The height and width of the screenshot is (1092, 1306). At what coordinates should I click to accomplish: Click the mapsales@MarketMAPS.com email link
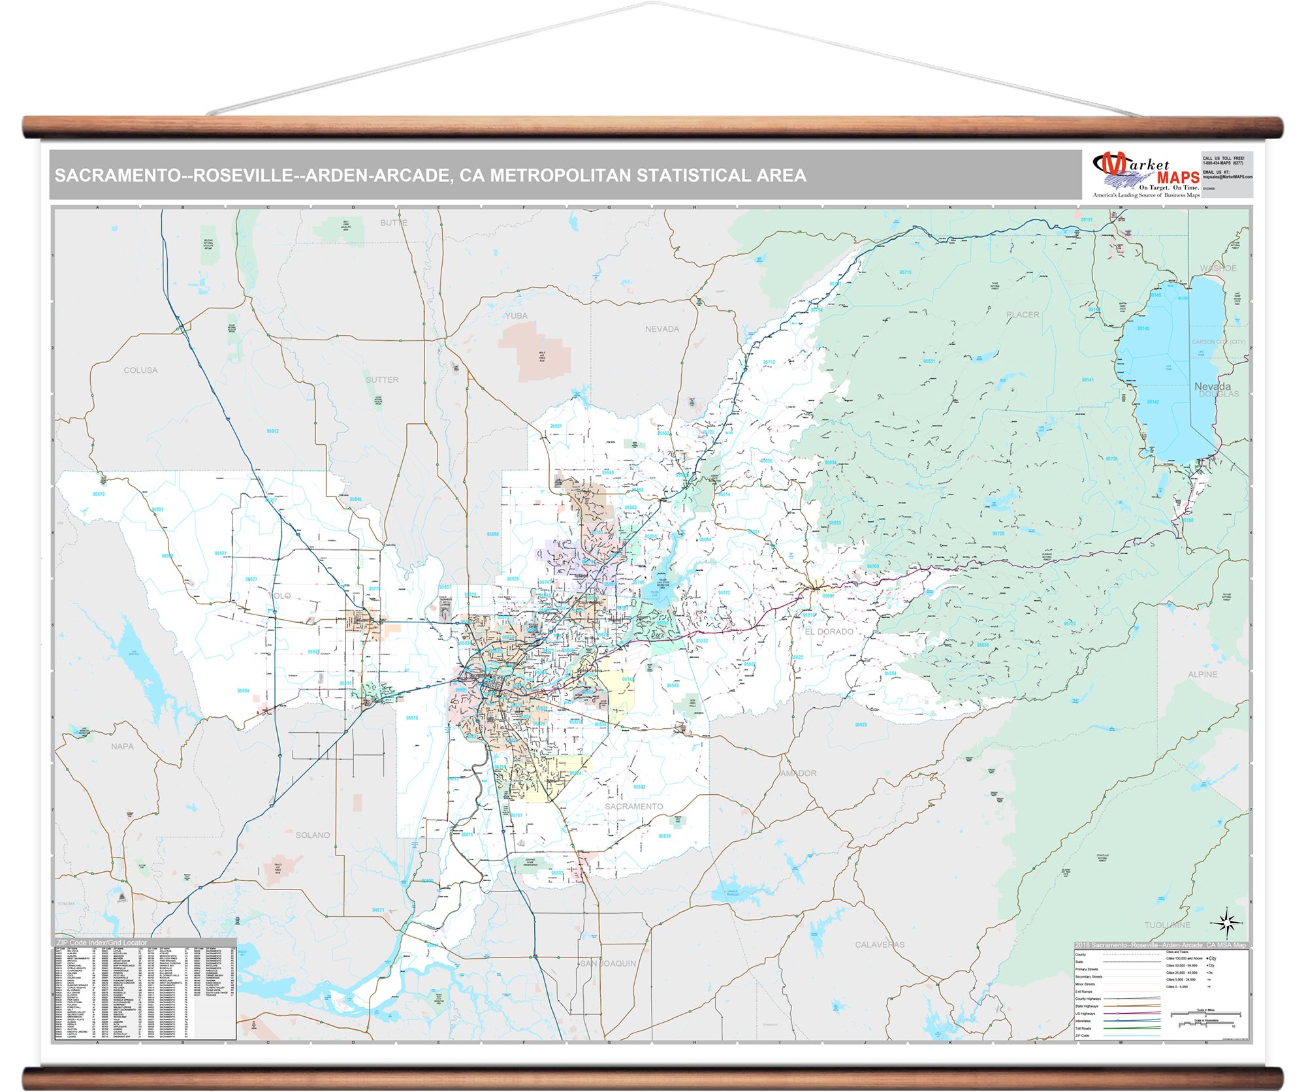[x=1228, y=177]
